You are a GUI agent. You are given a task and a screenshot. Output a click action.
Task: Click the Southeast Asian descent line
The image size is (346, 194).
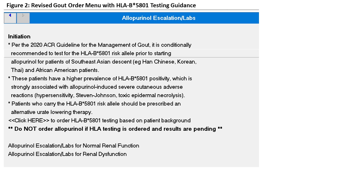point(104,62)
